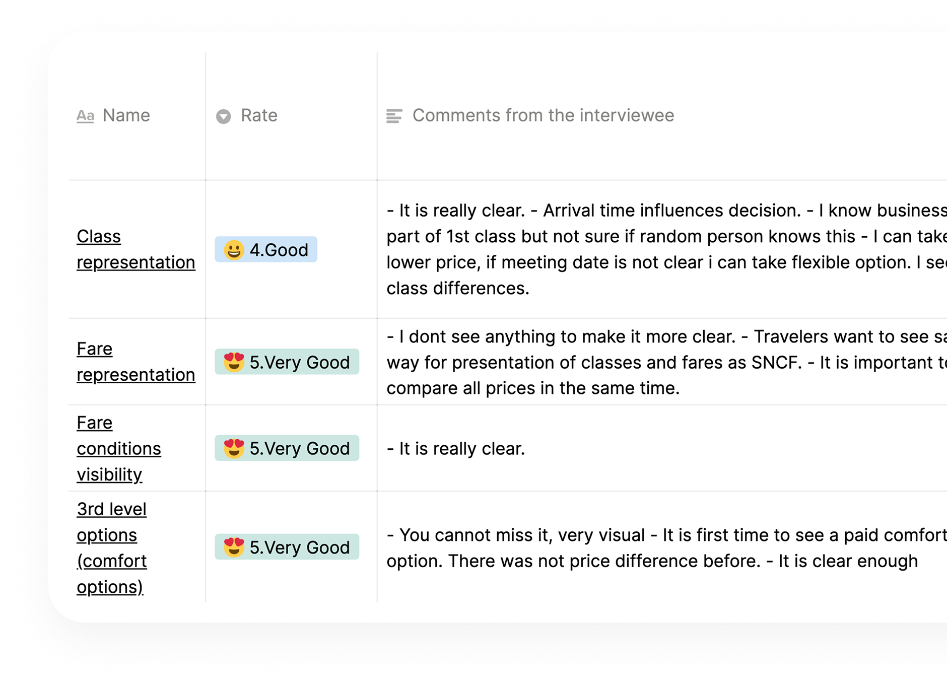Open Comments from the interviewee column menu
Screen dimensions: 947x687
pyautogui.click(x=543, y=116)
